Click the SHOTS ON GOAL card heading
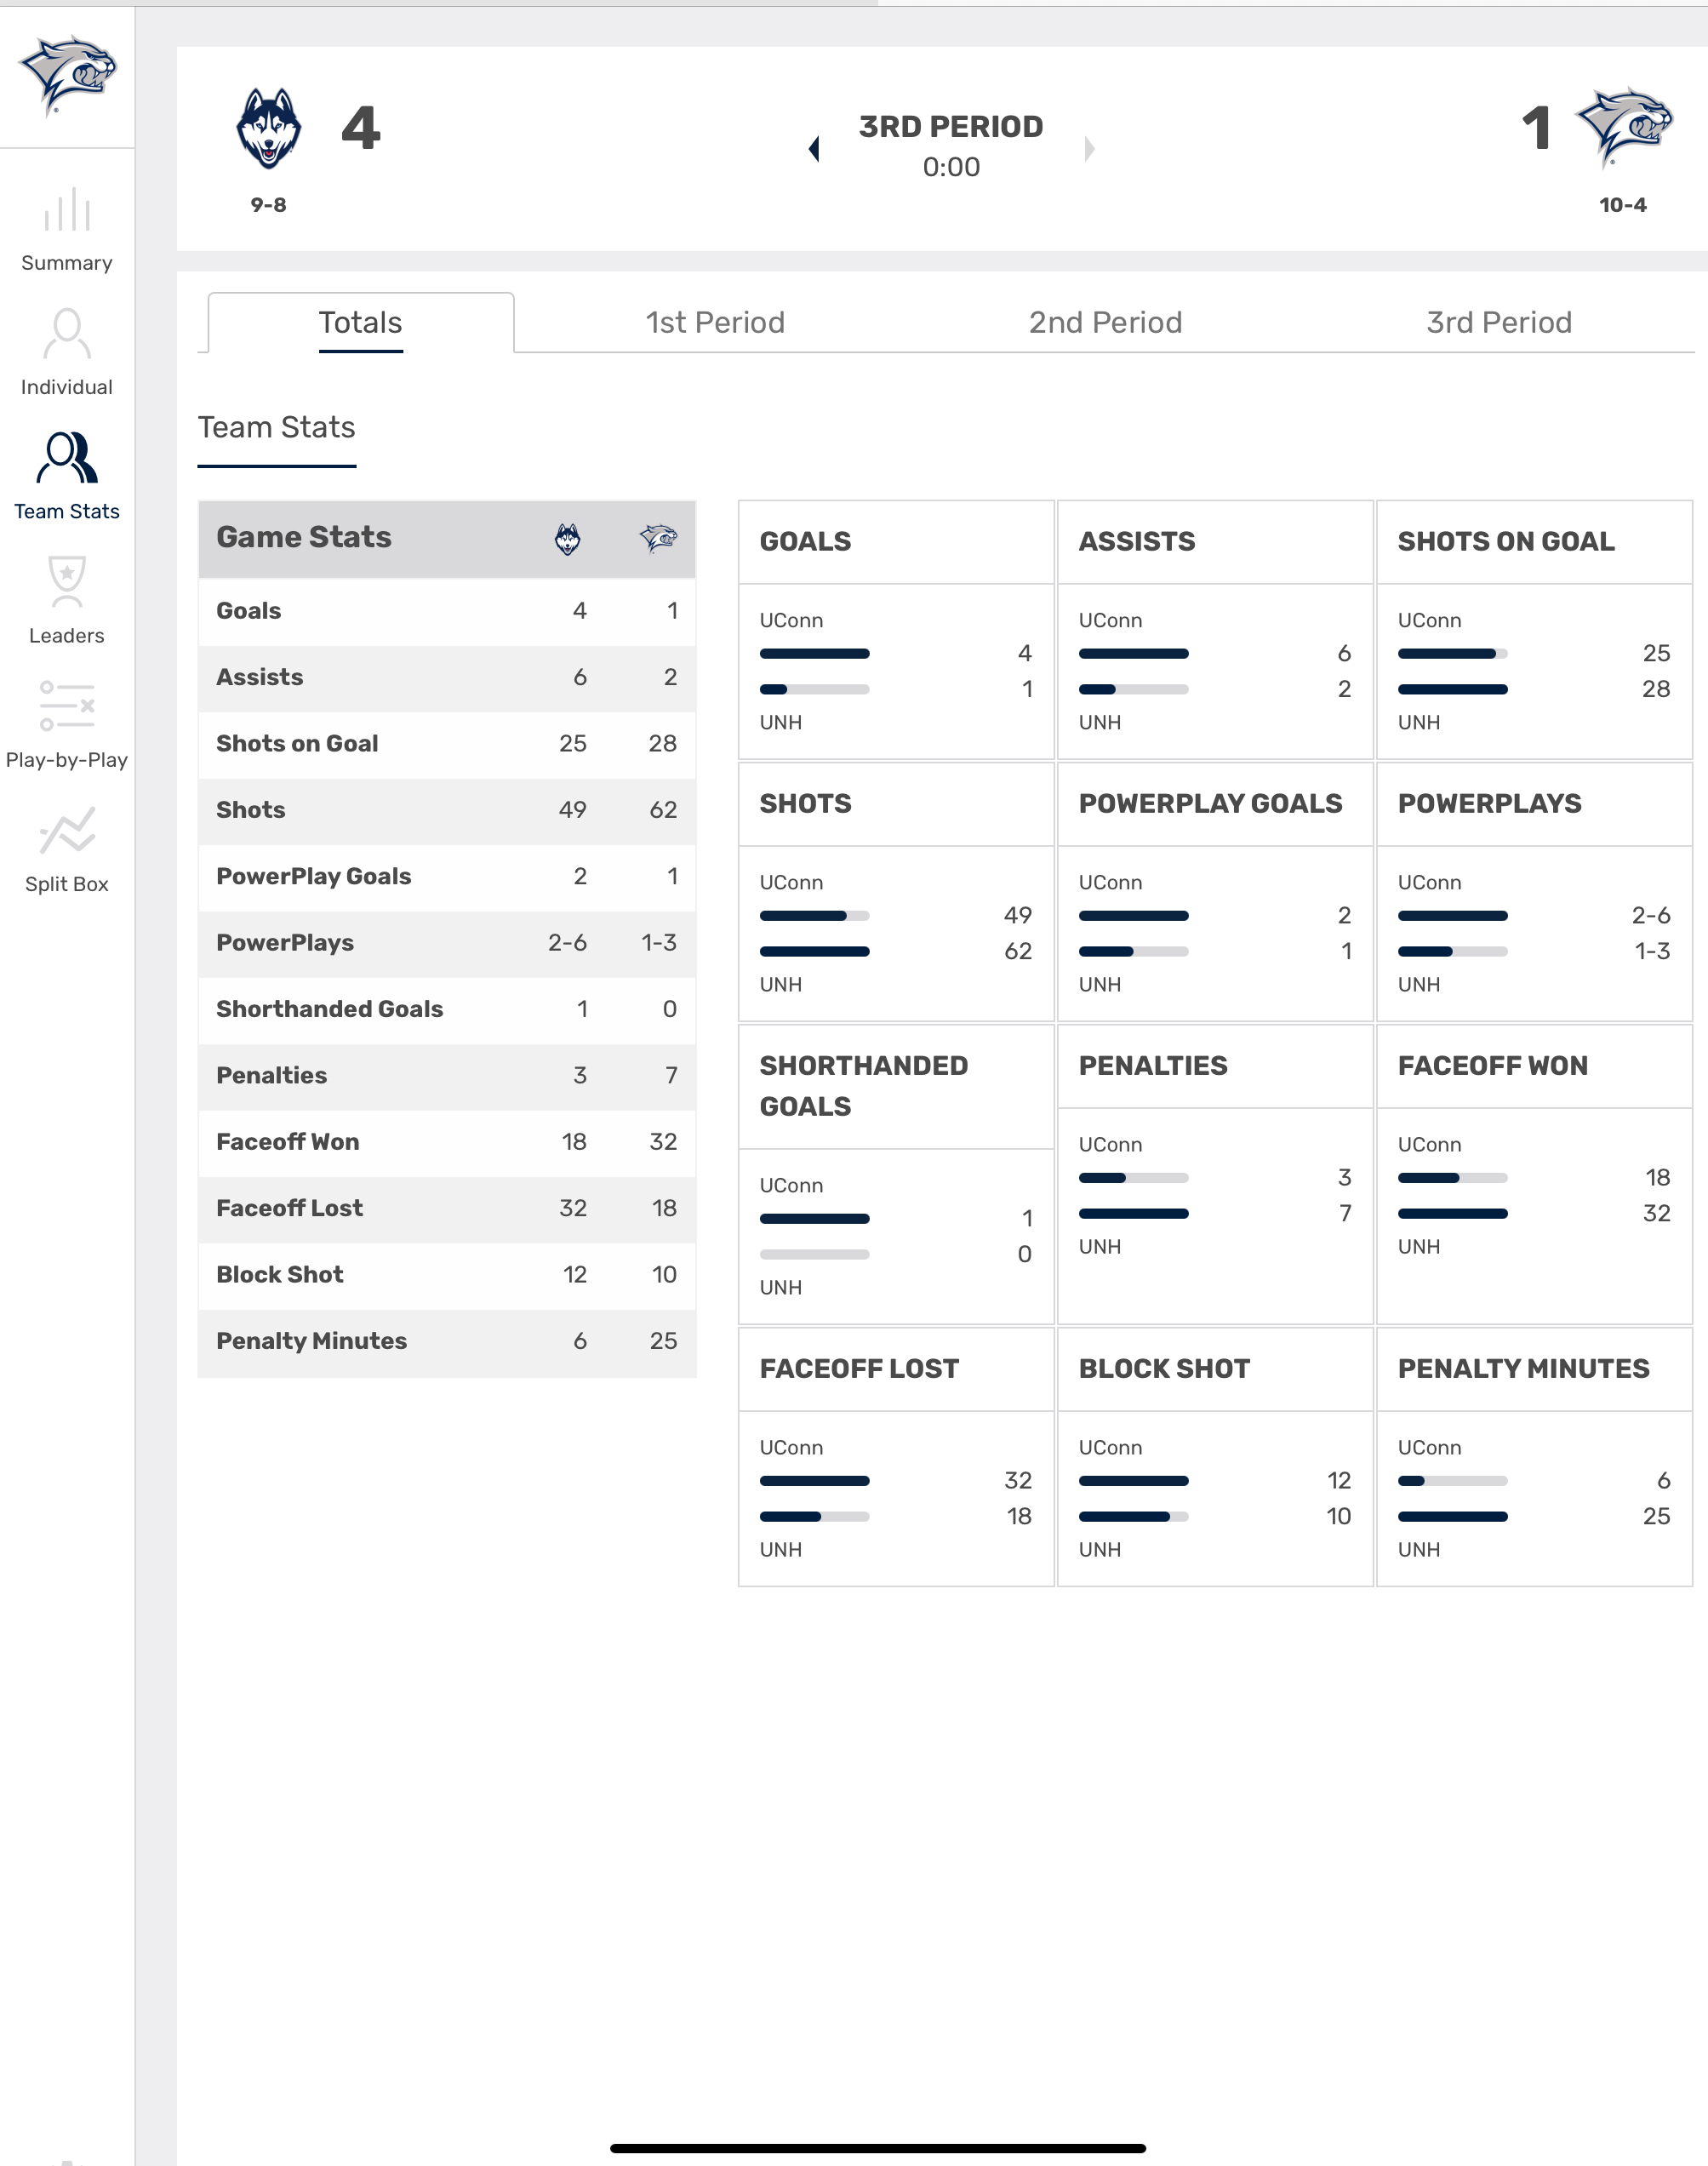Viewport: 1708px width, 2166px height. tap(1506, 542)
